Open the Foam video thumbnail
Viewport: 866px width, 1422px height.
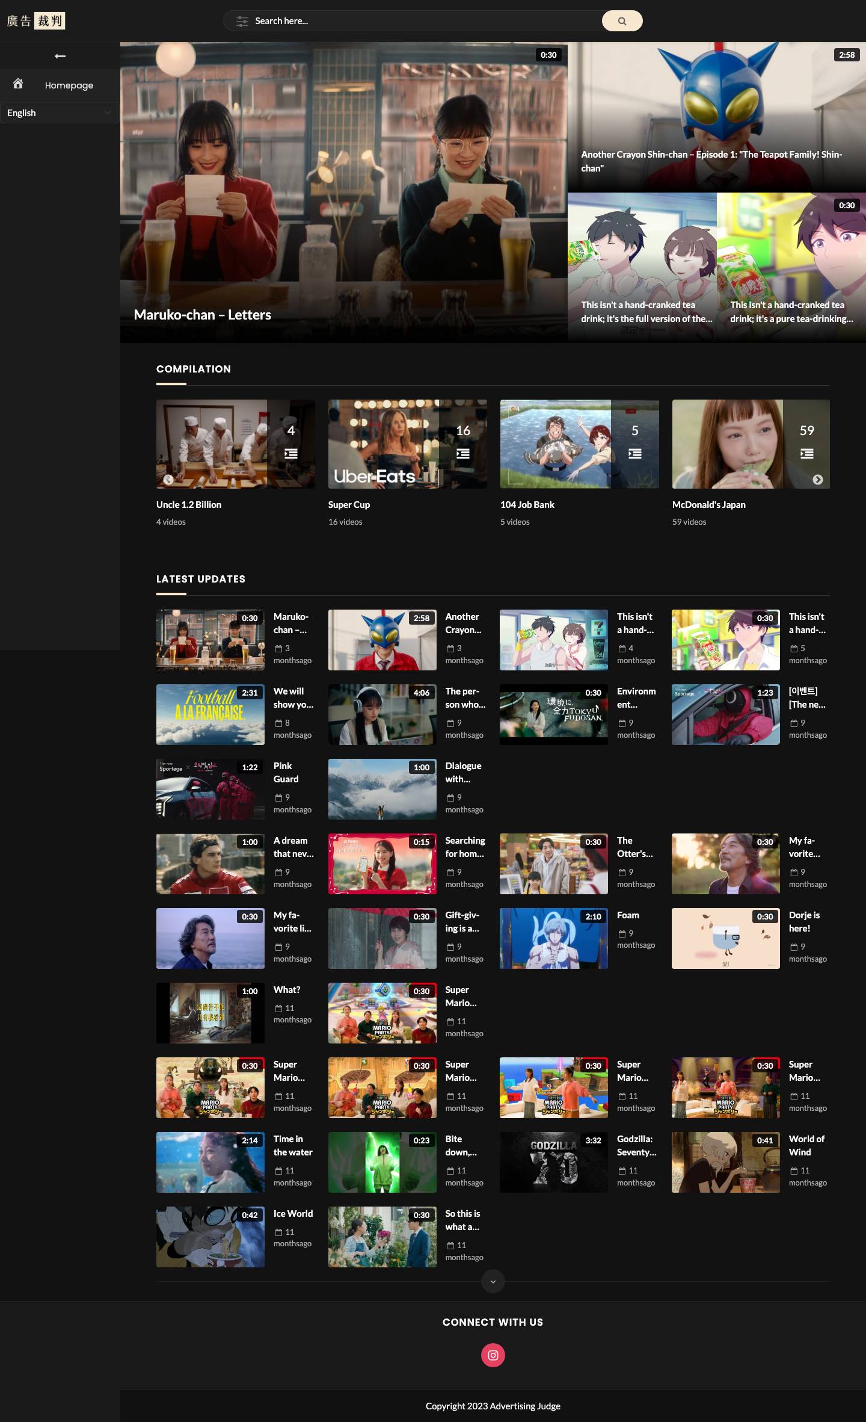554,938
